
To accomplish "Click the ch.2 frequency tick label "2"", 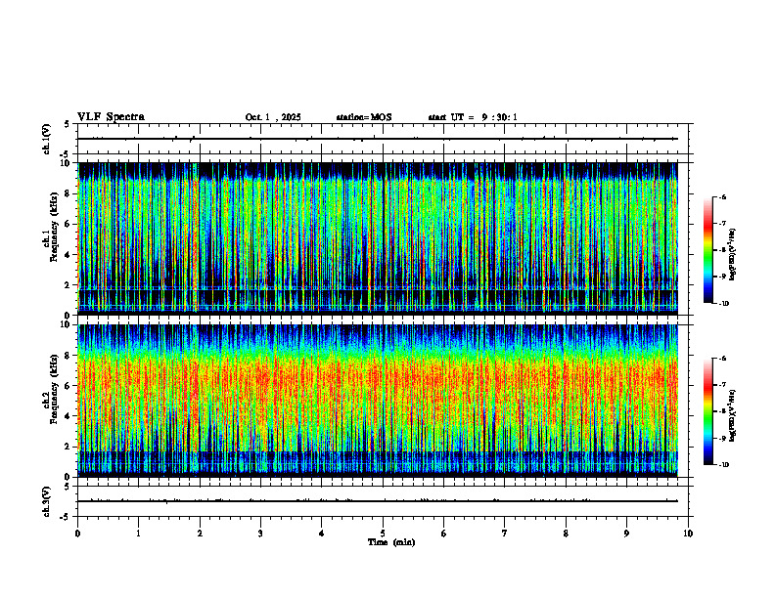I will pyautogui.click(x=68, y=447).
